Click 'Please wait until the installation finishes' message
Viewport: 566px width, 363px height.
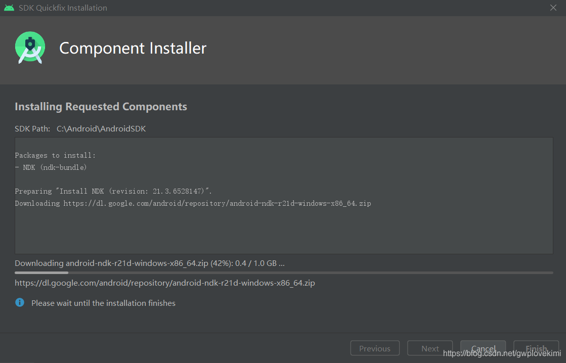[x=103, y=303]
